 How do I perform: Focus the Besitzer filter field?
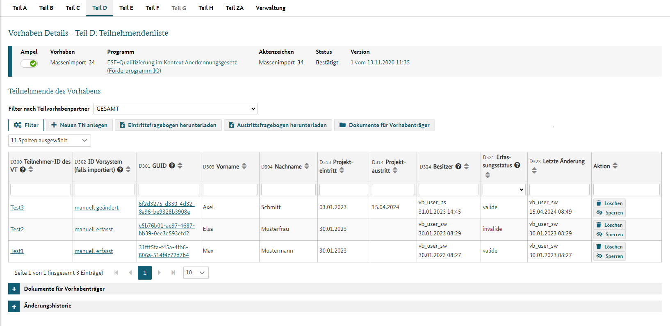(449, 189)
